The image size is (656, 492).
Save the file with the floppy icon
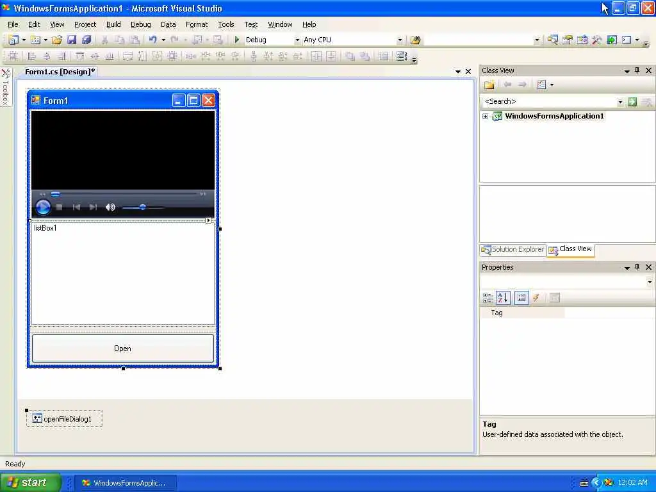(x=72, y=40)
